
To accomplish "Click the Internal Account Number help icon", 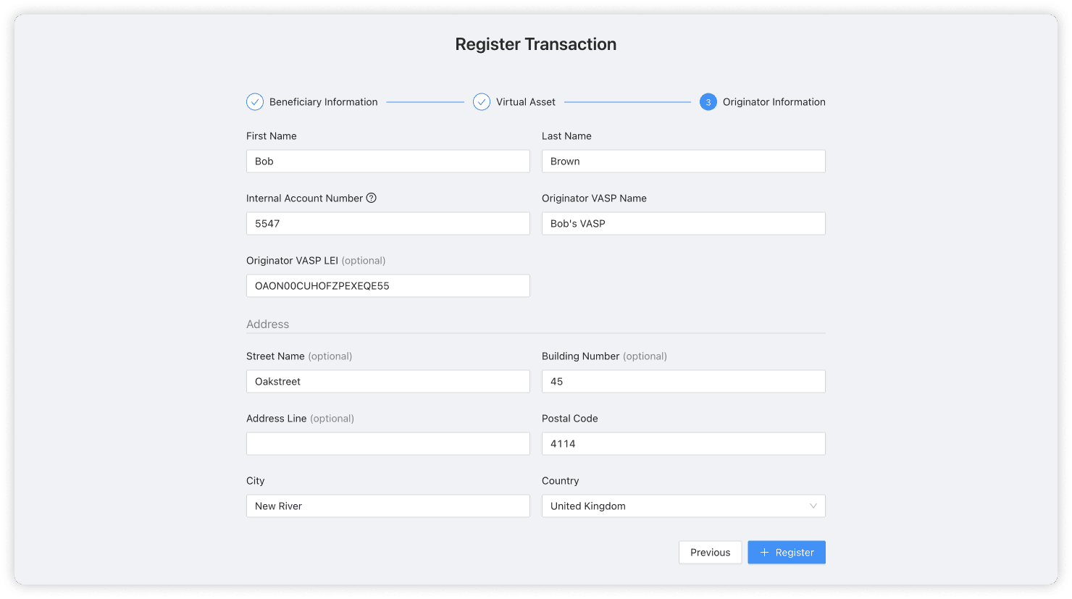I will (x=371, y=198).
